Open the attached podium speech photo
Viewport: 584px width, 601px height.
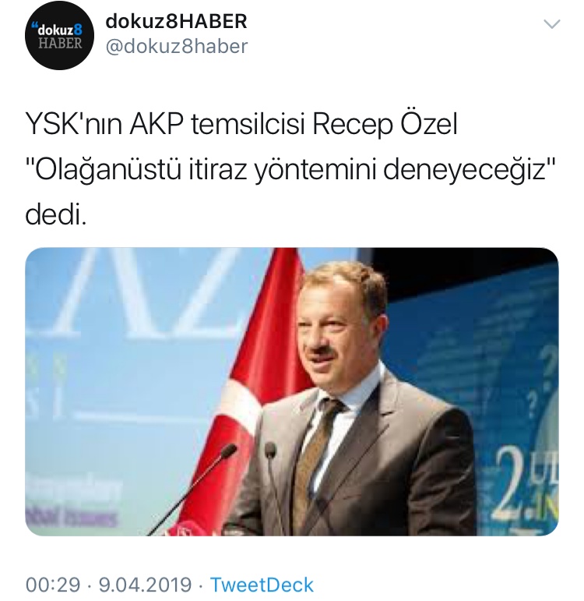click(x=292, y=391)
